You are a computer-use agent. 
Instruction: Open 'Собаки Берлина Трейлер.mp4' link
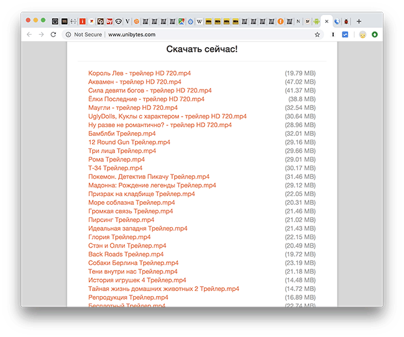coord(133,263)
